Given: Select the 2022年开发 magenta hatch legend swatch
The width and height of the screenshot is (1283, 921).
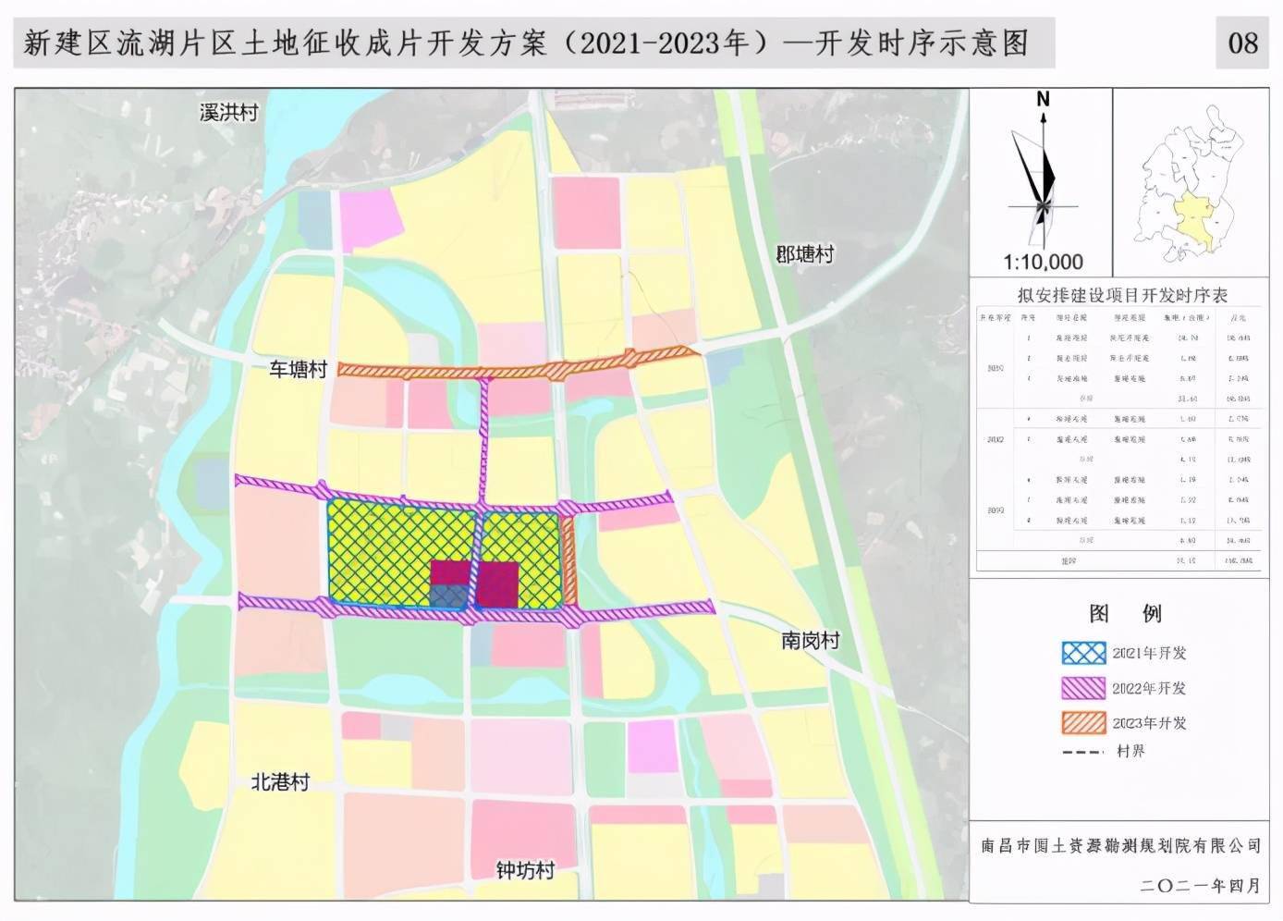Looking at the screenshot, I should click(x=1083, y=688).
